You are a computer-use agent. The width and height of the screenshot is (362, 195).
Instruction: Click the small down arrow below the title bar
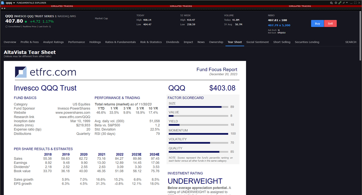click(x=5, y=8)
